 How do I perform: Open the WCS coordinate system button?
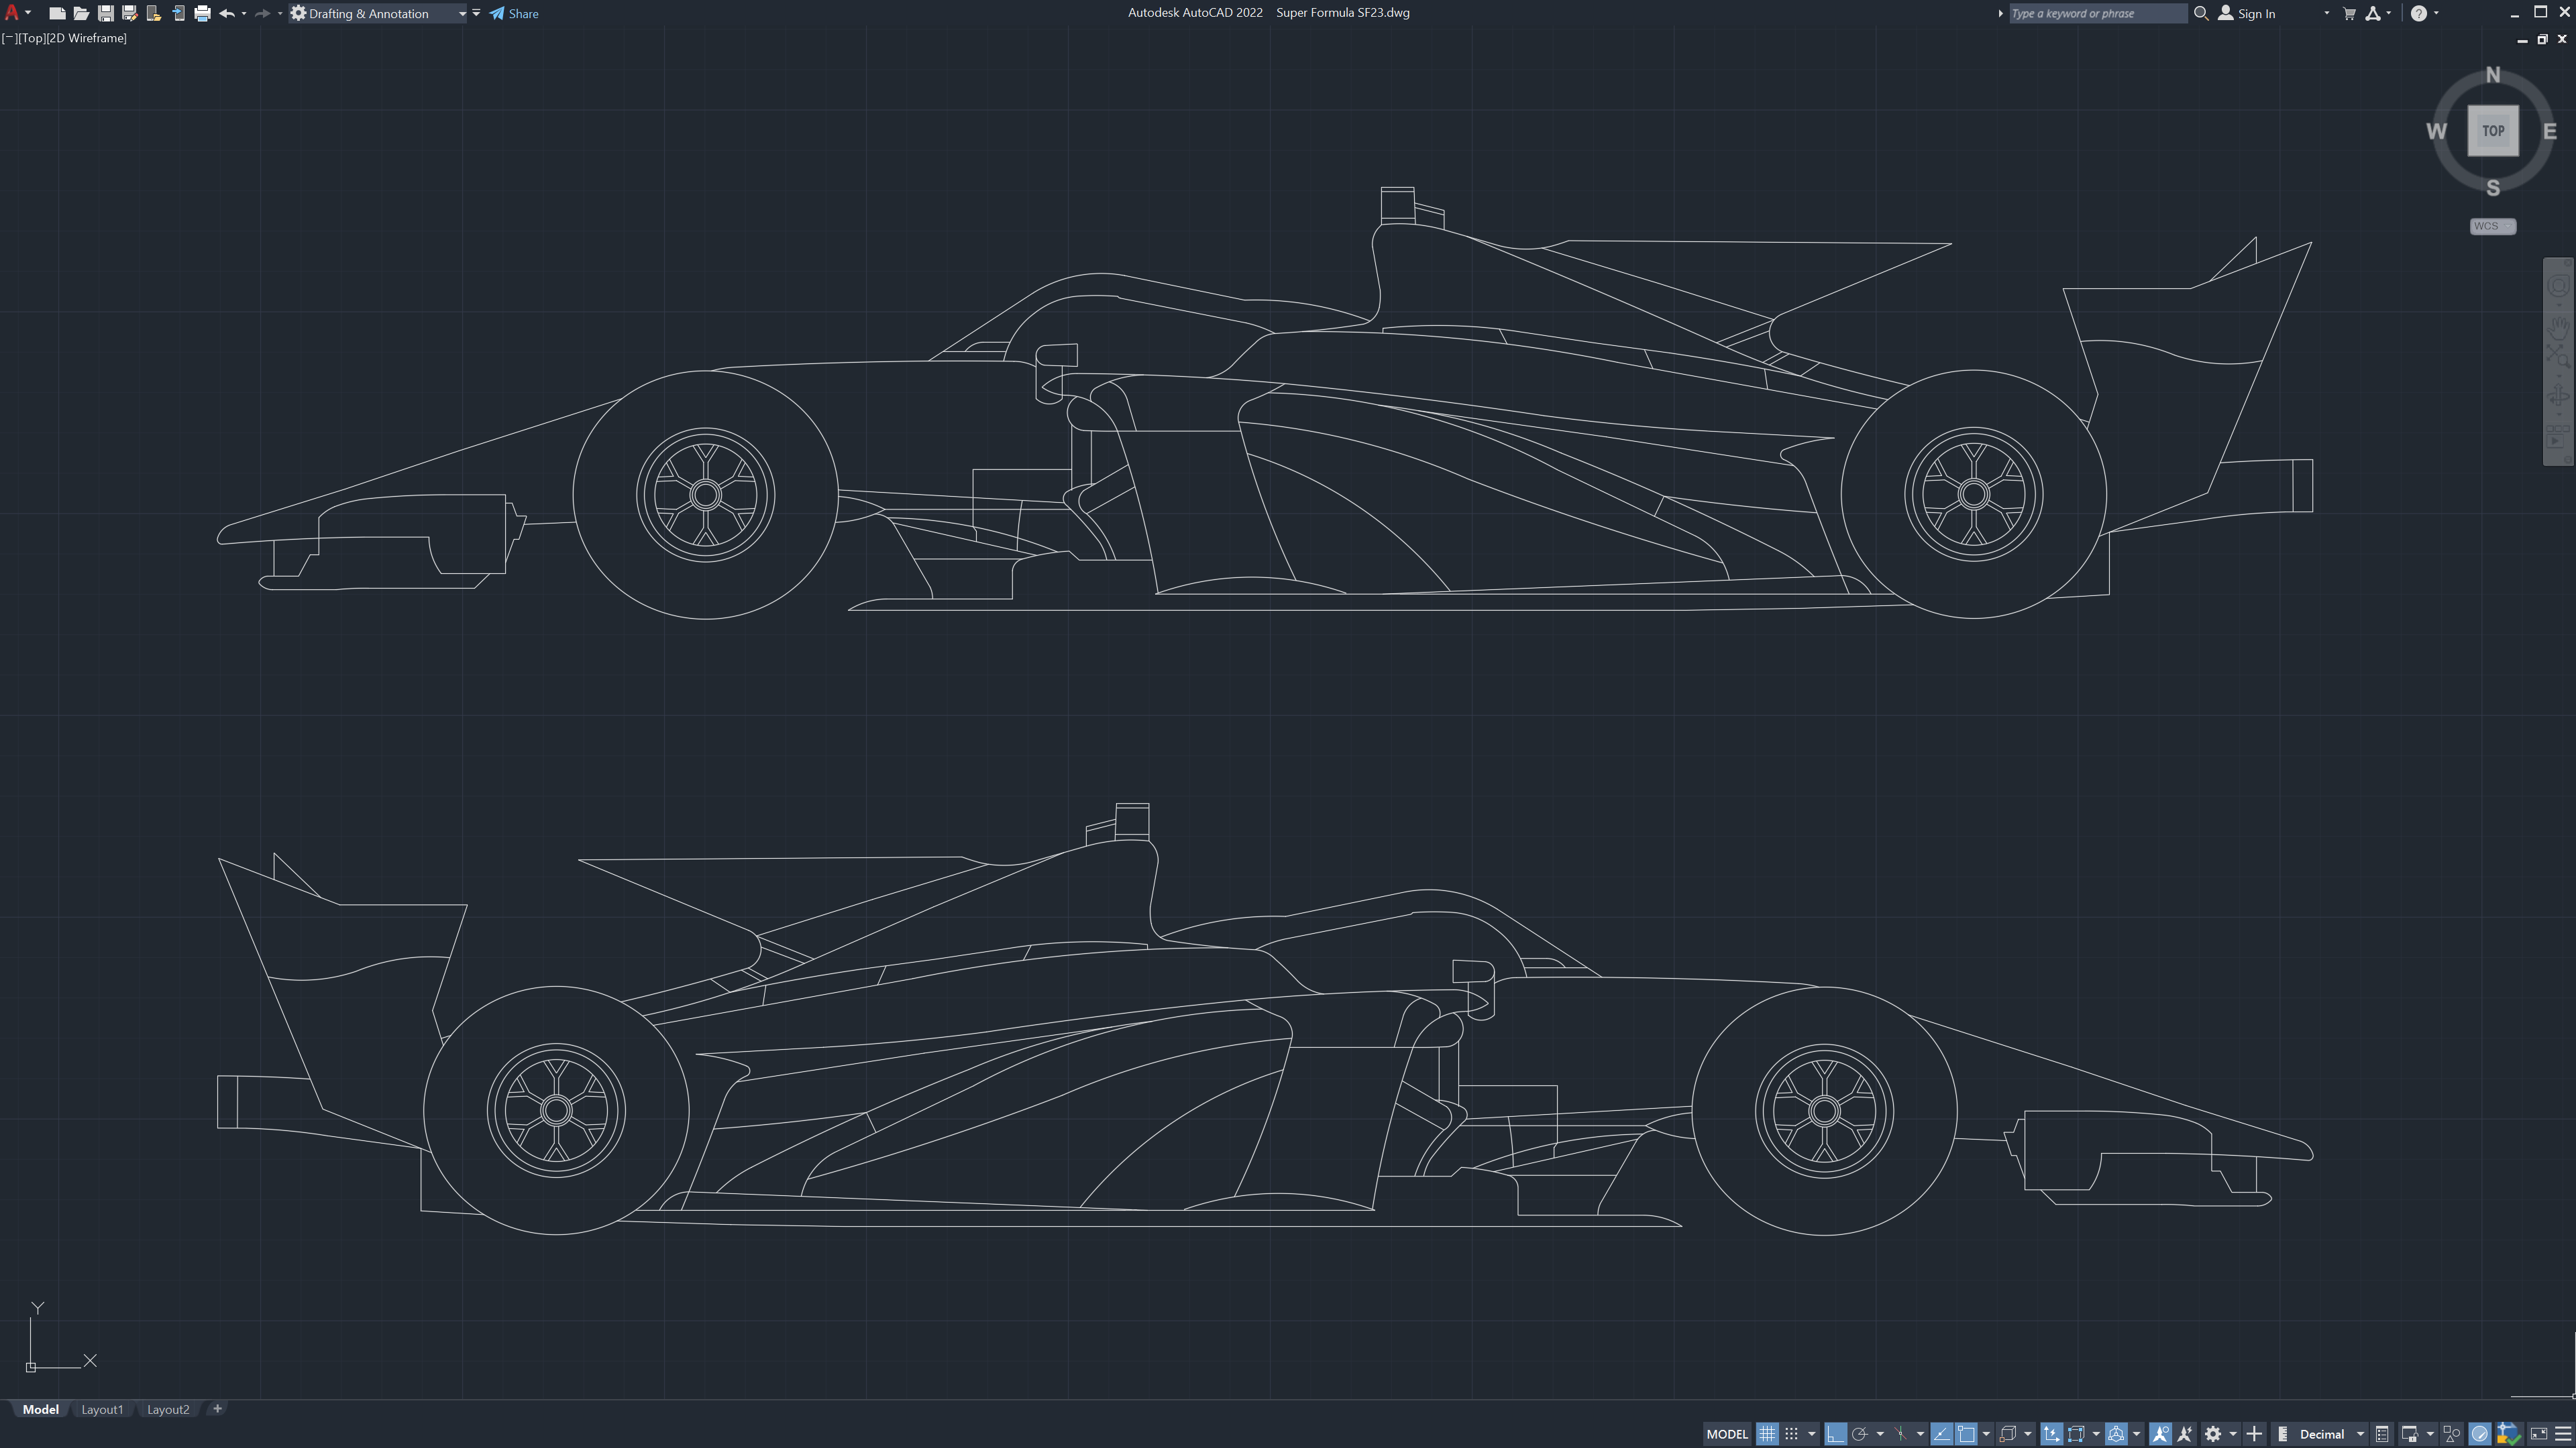[x=2492, y=226]
